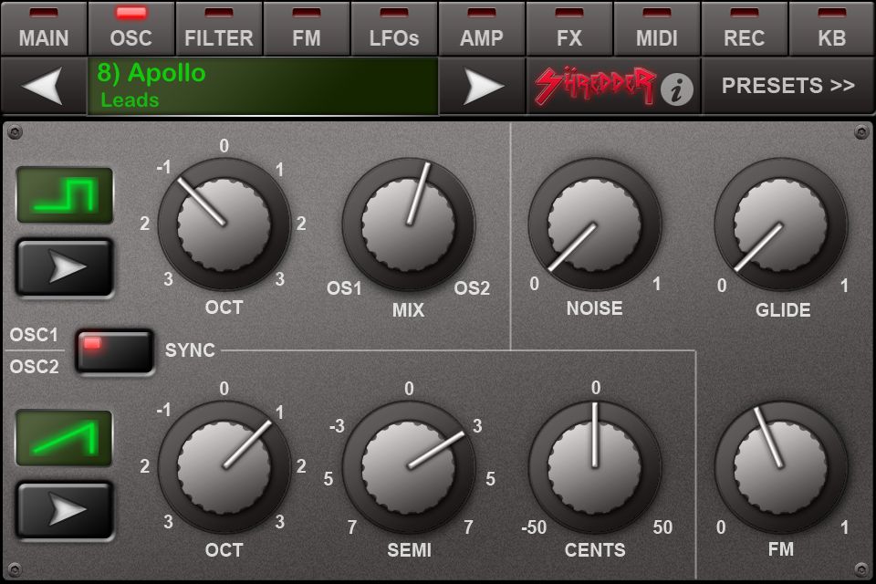Click the OS2 label under MIX knob

pyautogui.click(x=472, y=288)
